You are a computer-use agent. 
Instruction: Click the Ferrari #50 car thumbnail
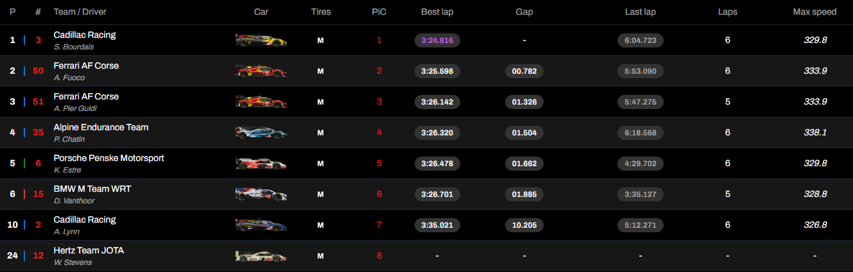point(261,71)
